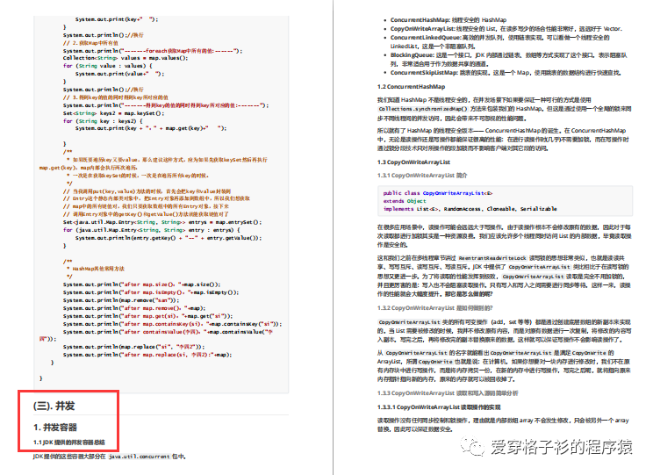Click the heading "1.3.1 CopyOnWriteArrayList 简介"
This screenshot has height=475, width=653.
pyautogui.click(x=422, y=176)
